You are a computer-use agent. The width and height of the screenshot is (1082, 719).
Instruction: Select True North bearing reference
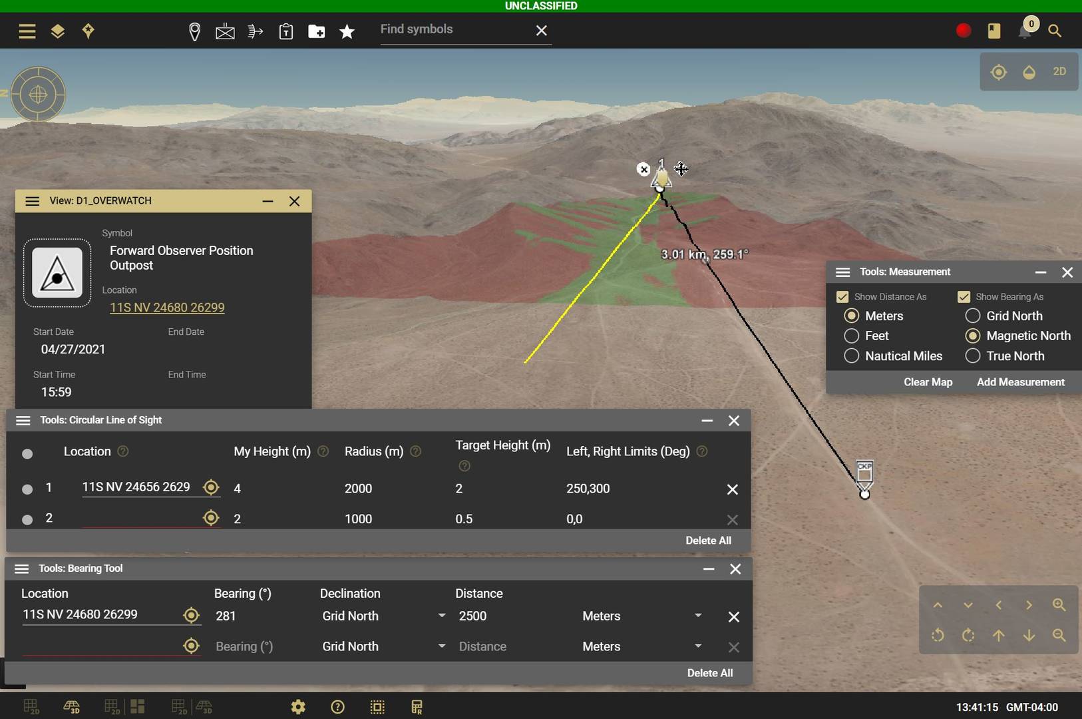point(972,356)
